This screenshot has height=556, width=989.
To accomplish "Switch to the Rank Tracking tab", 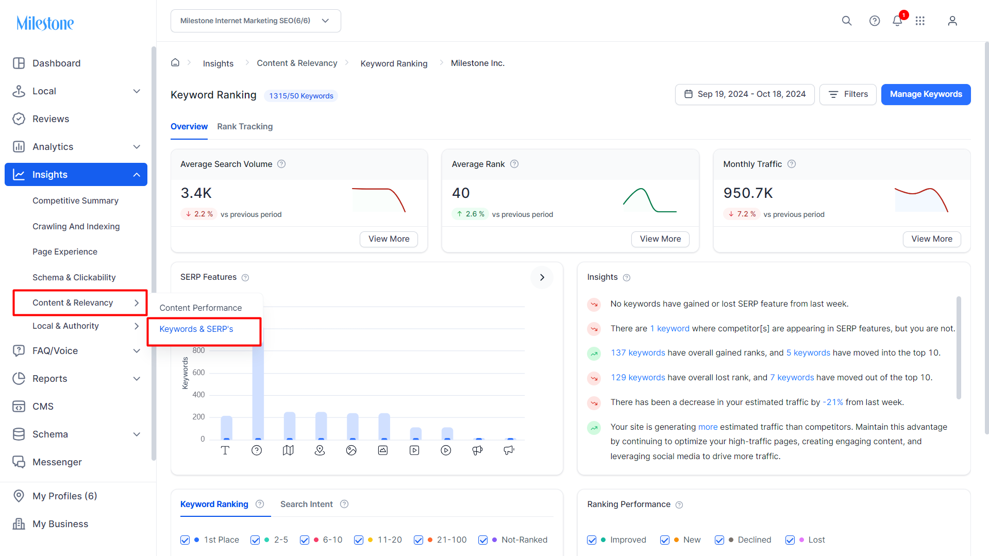I will tap(245, 126).
